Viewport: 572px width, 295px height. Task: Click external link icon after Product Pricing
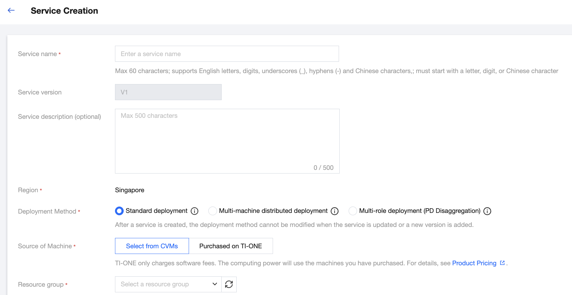click(502, 263)
